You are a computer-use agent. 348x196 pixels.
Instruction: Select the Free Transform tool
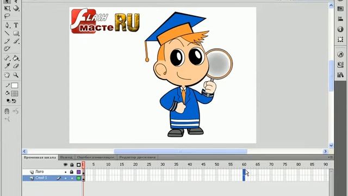(x=7, y=9)
